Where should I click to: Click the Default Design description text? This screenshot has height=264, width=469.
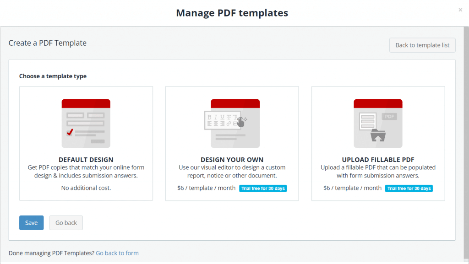tap(86, 172)
